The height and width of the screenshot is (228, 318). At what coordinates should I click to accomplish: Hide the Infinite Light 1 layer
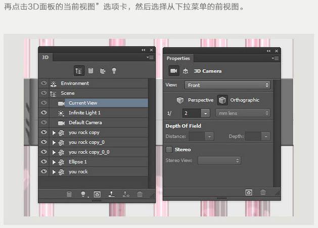point(44,112)
